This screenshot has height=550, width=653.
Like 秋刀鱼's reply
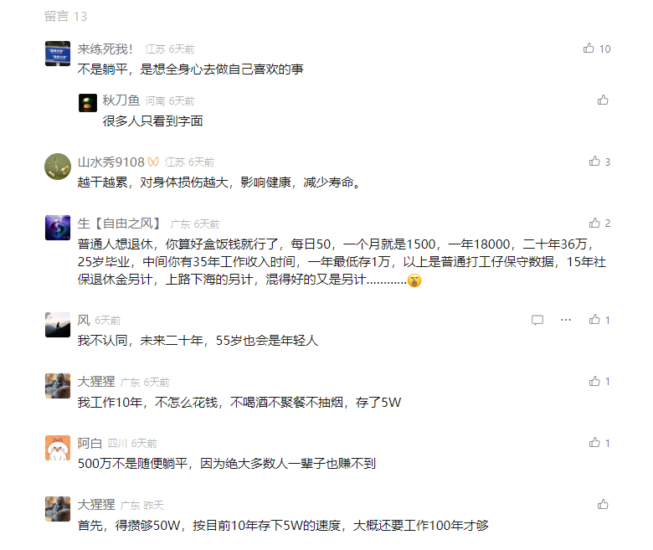(x=603, y=100)
